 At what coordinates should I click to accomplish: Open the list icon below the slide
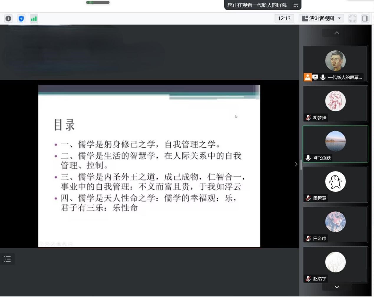click(x=7, y=259)
